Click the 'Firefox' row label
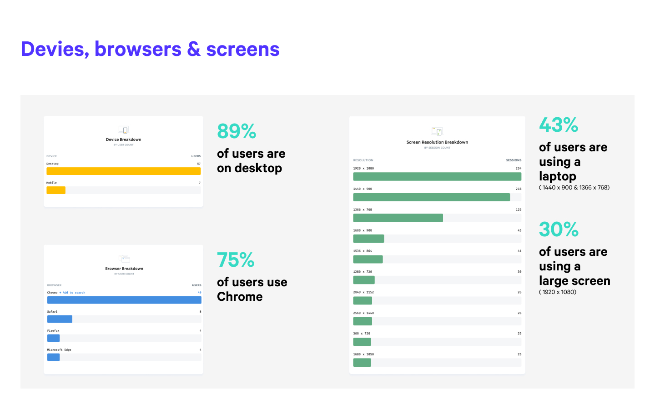This screenshot has width=655, height=409. pyautogui.click(x=53, y=331)
